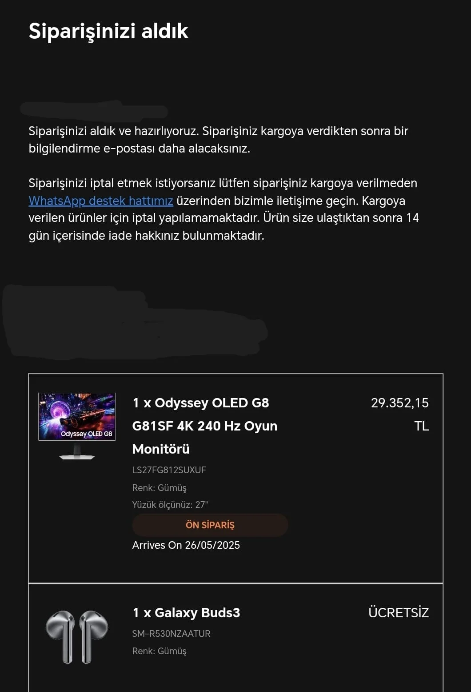The height and width of the screenshot is (692, 471).
Task: Click the 14 gün iade policy sentence
Action: tap(224, 226)
